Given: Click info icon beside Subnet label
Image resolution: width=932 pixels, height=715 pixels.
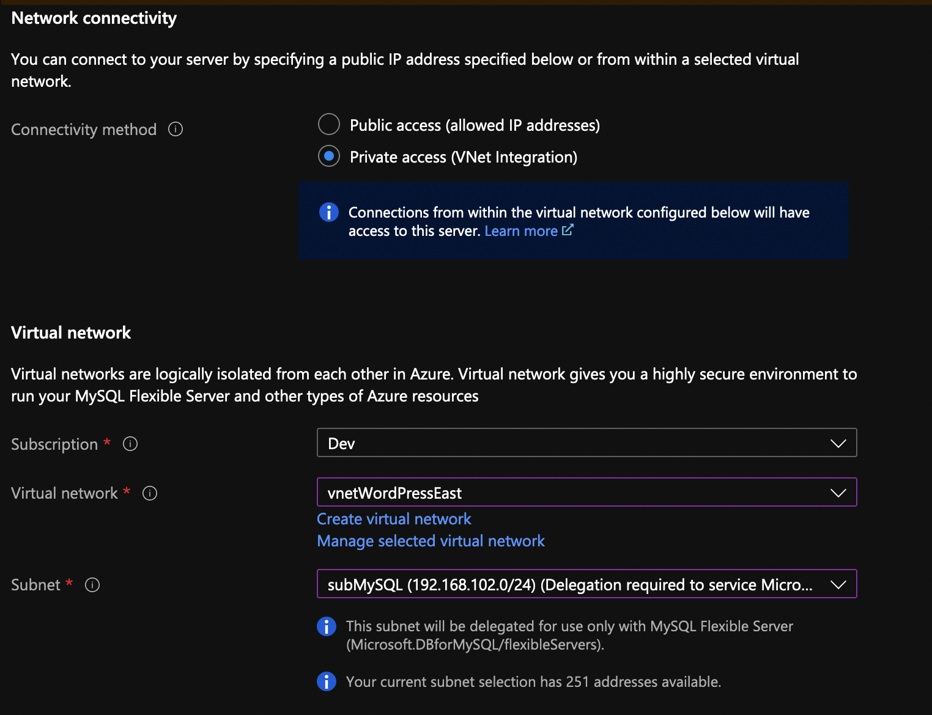Looking at the screenshot, I should pyautogui.click(x=92, y=585).
